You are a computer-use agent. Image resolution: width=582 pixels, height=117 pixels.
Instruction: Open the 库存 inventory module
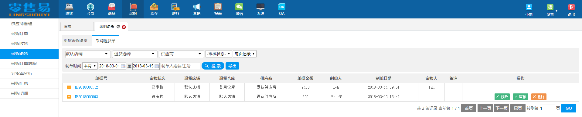click(x=154, y=9)
